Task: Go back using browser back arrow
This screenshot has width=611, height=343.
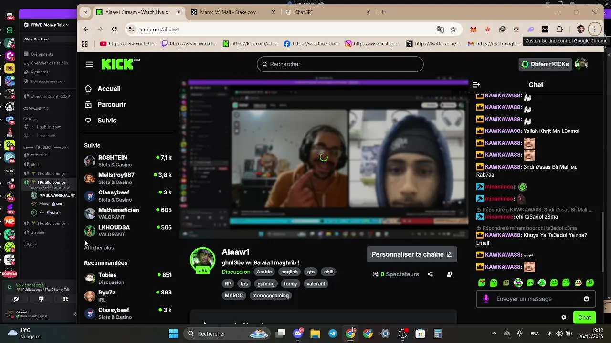Action: [x=86, y=30]
